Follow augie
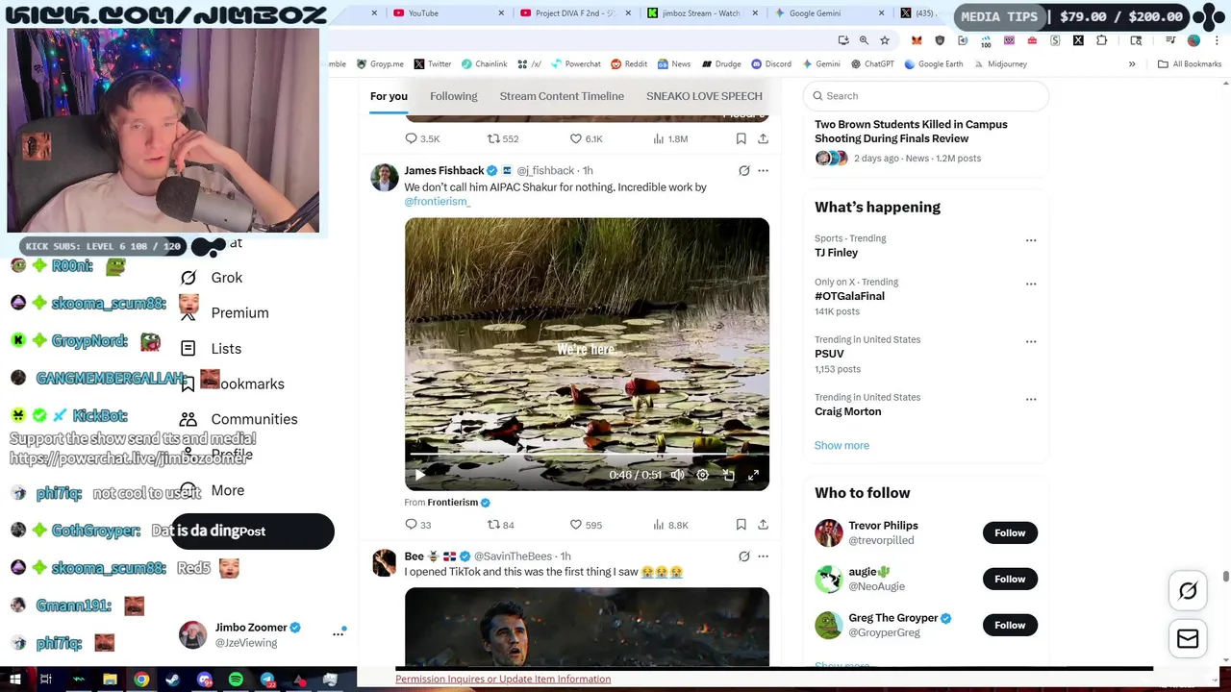1231x692 pixels. [x=1010, y=580]
